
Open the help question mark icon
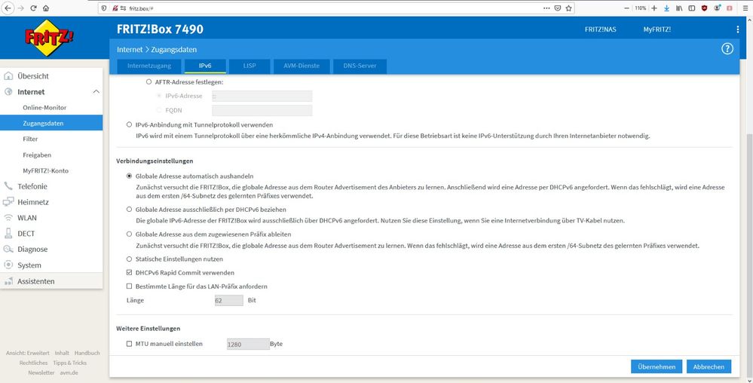(x=727, y=48)
